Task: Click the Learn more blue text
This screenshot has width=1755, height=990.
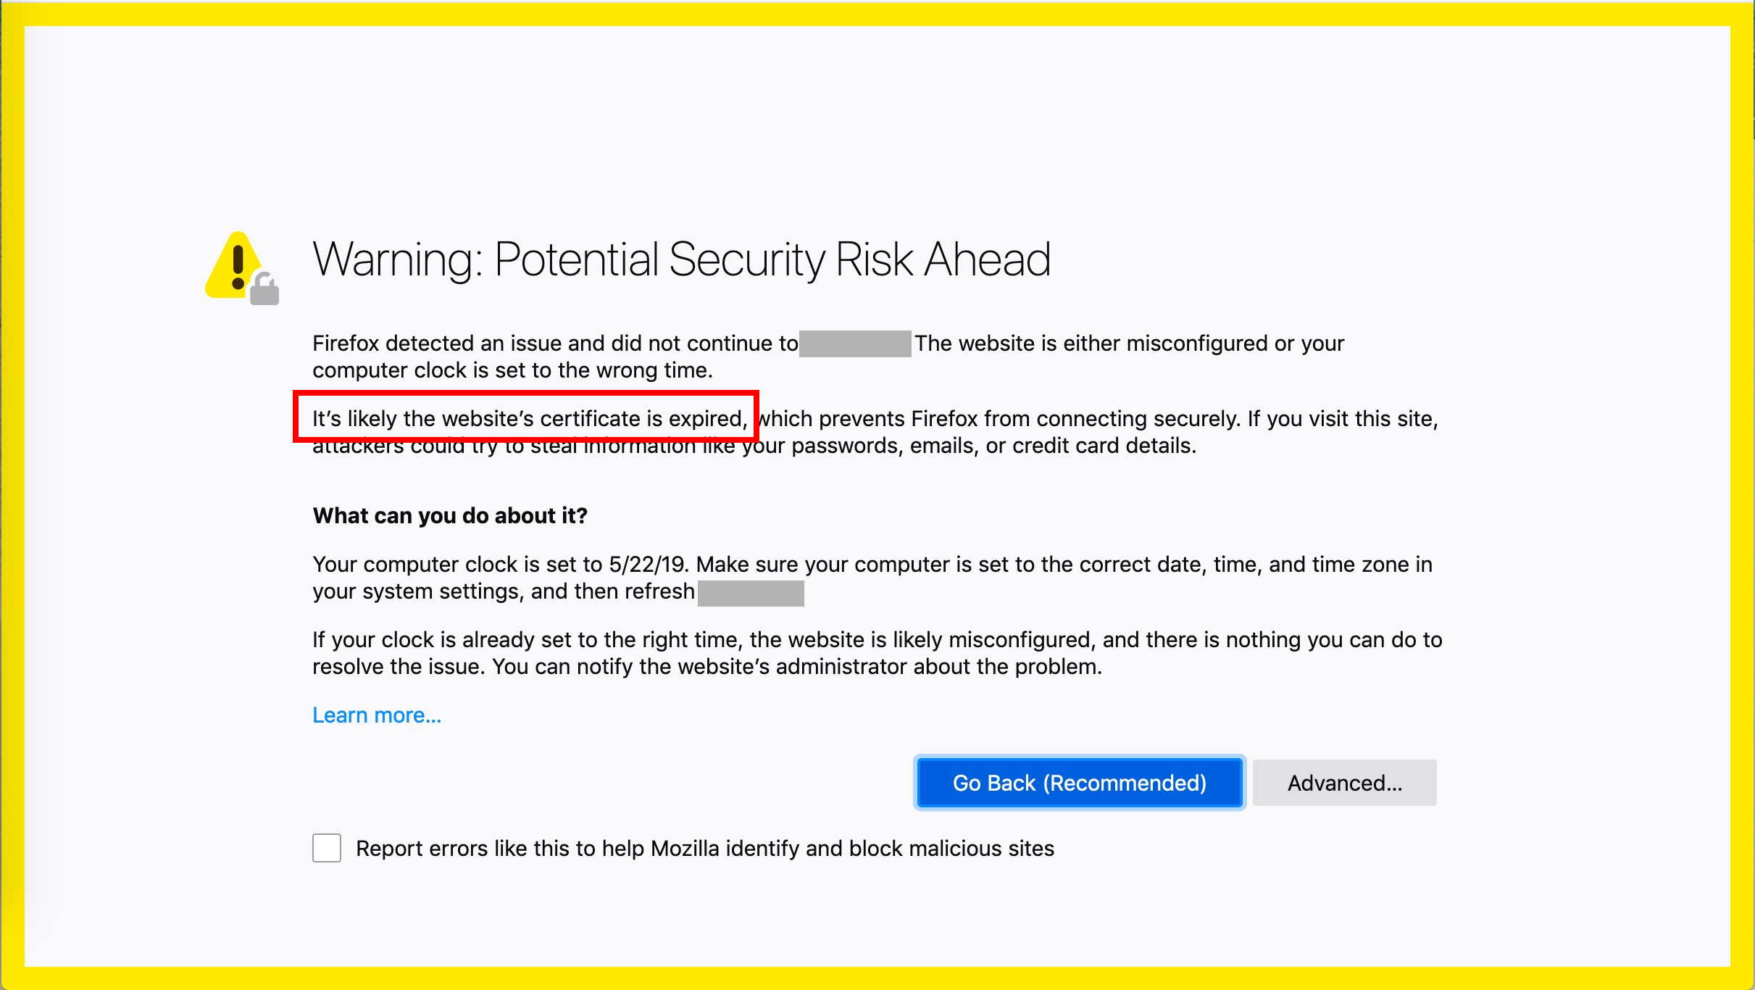Action: point(376,715)
